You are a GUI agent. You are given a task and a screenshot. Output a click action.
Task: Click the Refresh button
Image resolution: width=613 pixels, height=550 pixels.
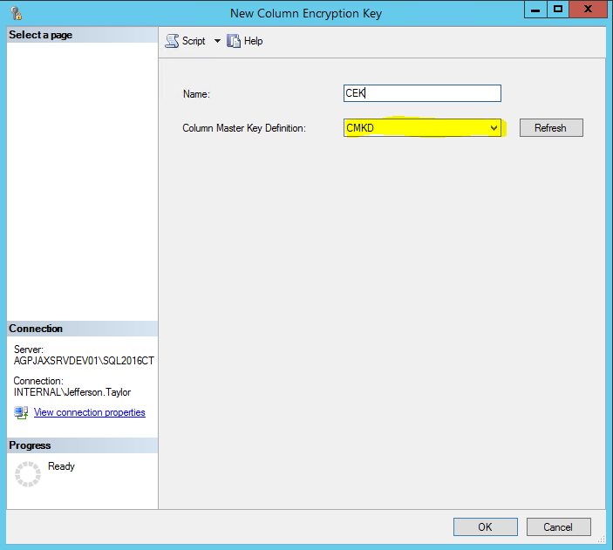(x=551, y=128)
